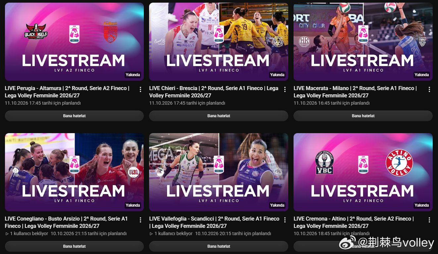Open the 'LIVE Cremona - Altino' title link
This screenshot has height=254, width=438.
click(354, 222)
